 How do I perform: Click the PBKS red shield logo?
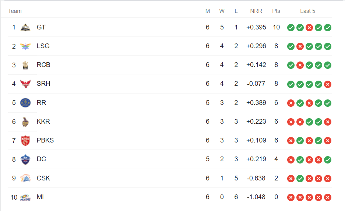pyautogui.click(x=25, y=141)
